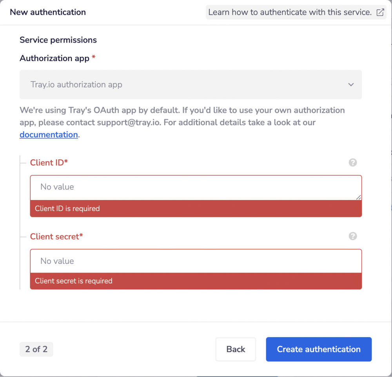
Task: Click Learn how to authenticate with this service
Action: [x=290, y=12]
